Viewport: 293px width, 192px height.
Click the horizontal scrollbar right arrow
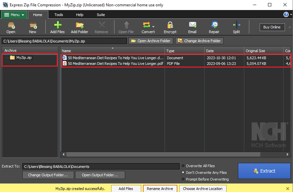tap(287, 154)
